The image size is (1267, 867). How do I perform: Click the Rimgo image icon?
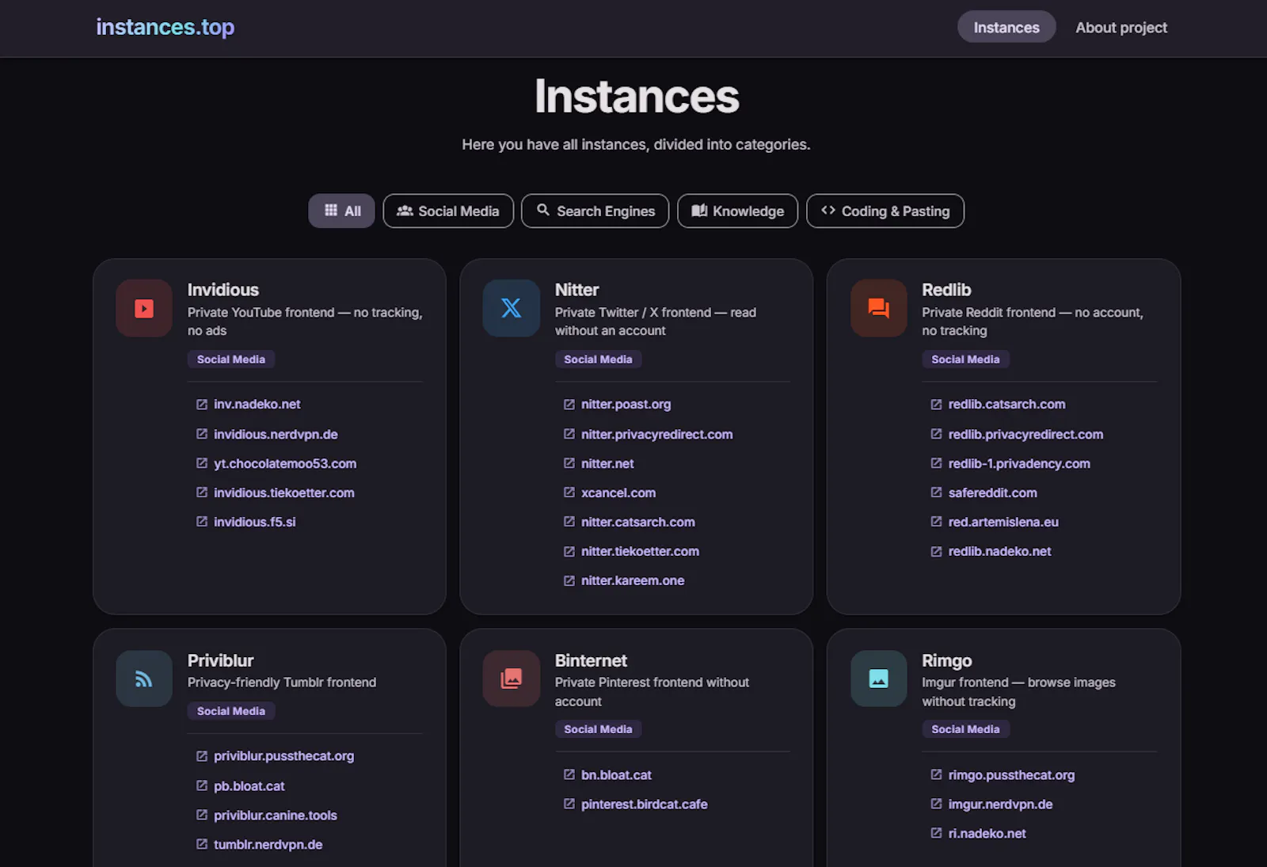click(879, 679)
